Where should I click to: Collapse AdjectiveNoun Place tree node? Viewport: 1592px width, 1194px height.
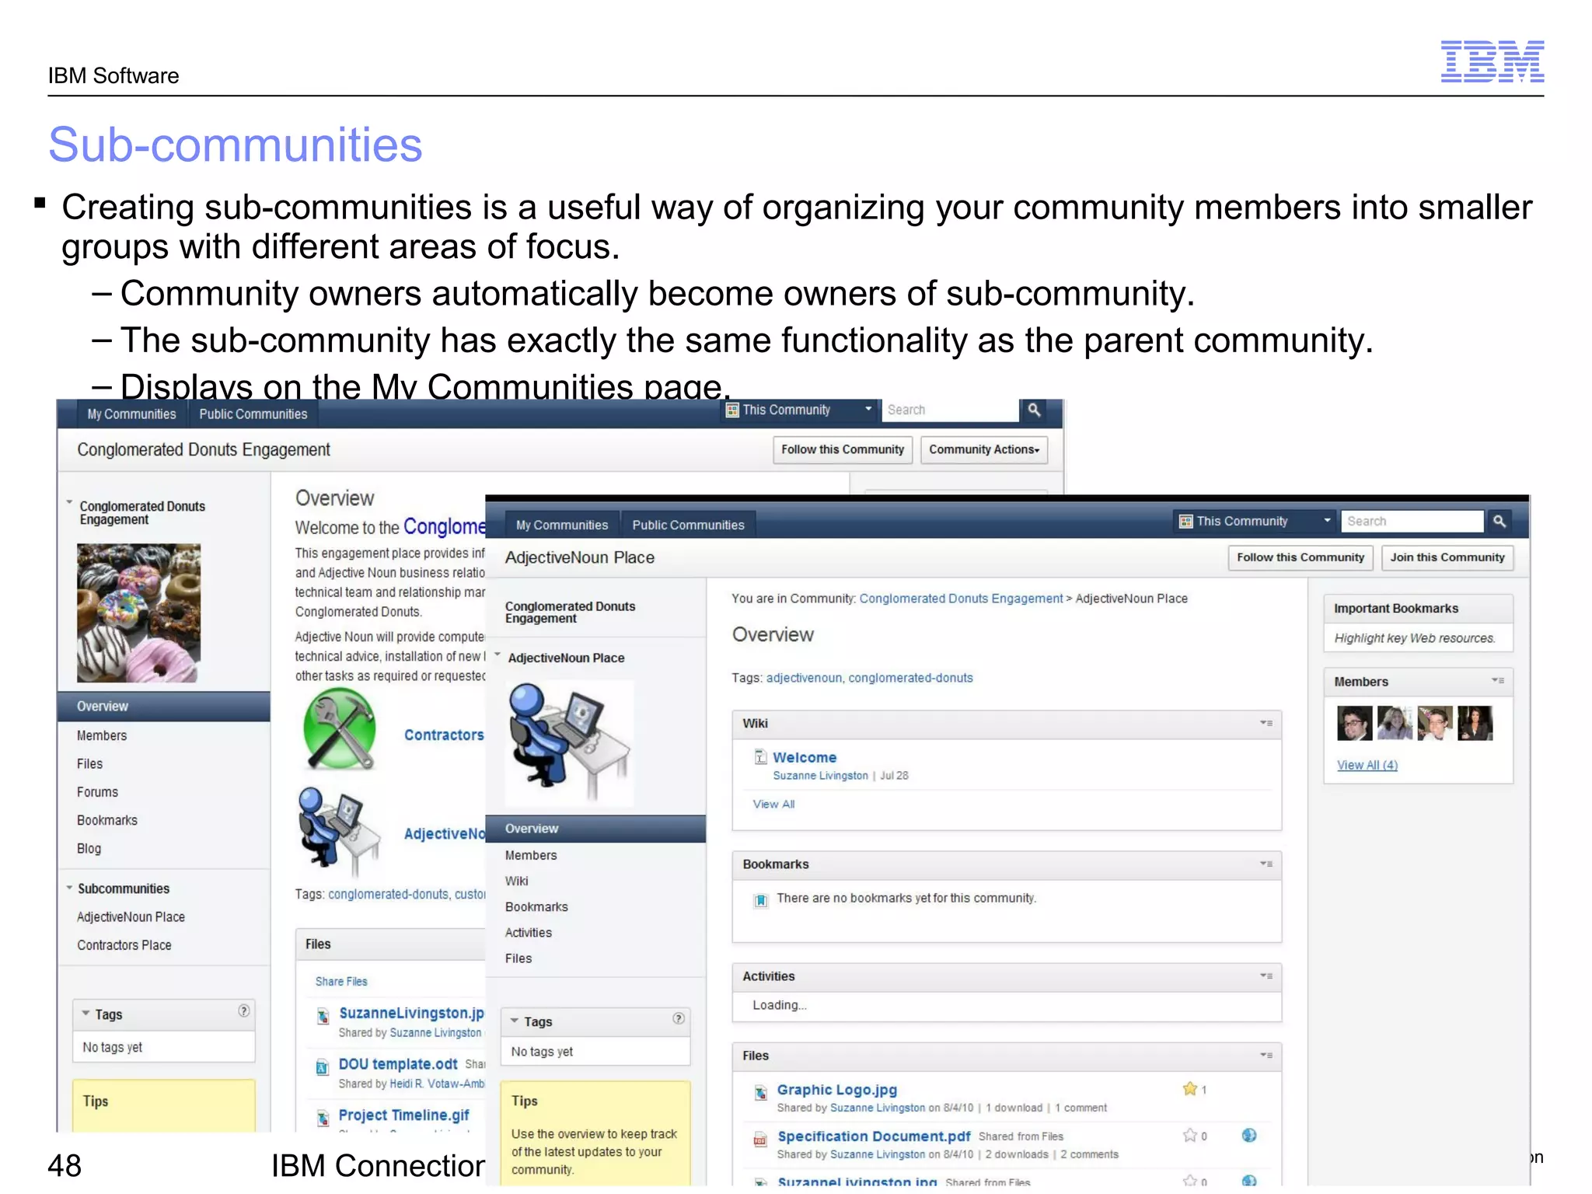pos(497,655)
